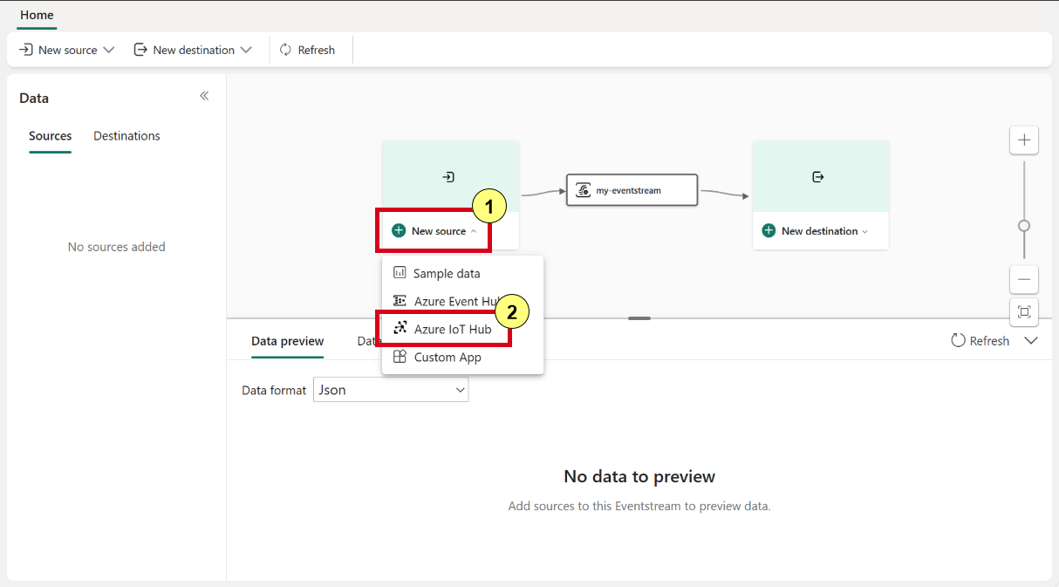
Task: Click the Azure IoT Hub icon
Action: pos(400,329)
